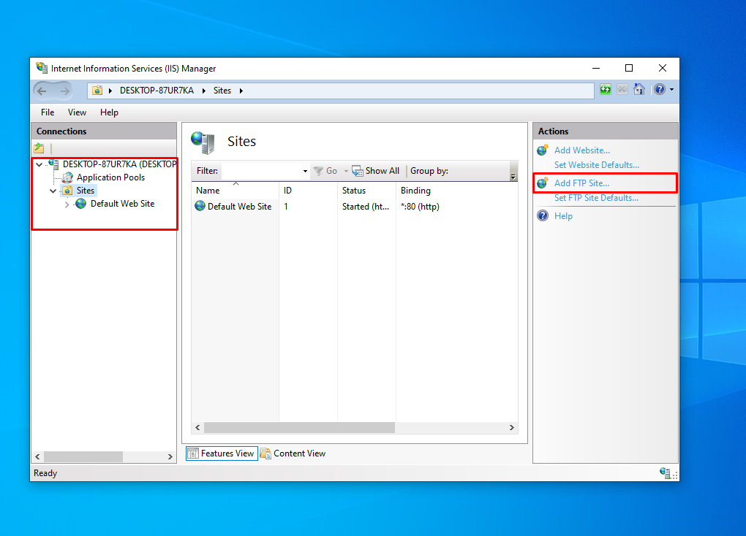Collapse the Sites tree node
Viewport: 746px width, 536px height.
[53, 191]
